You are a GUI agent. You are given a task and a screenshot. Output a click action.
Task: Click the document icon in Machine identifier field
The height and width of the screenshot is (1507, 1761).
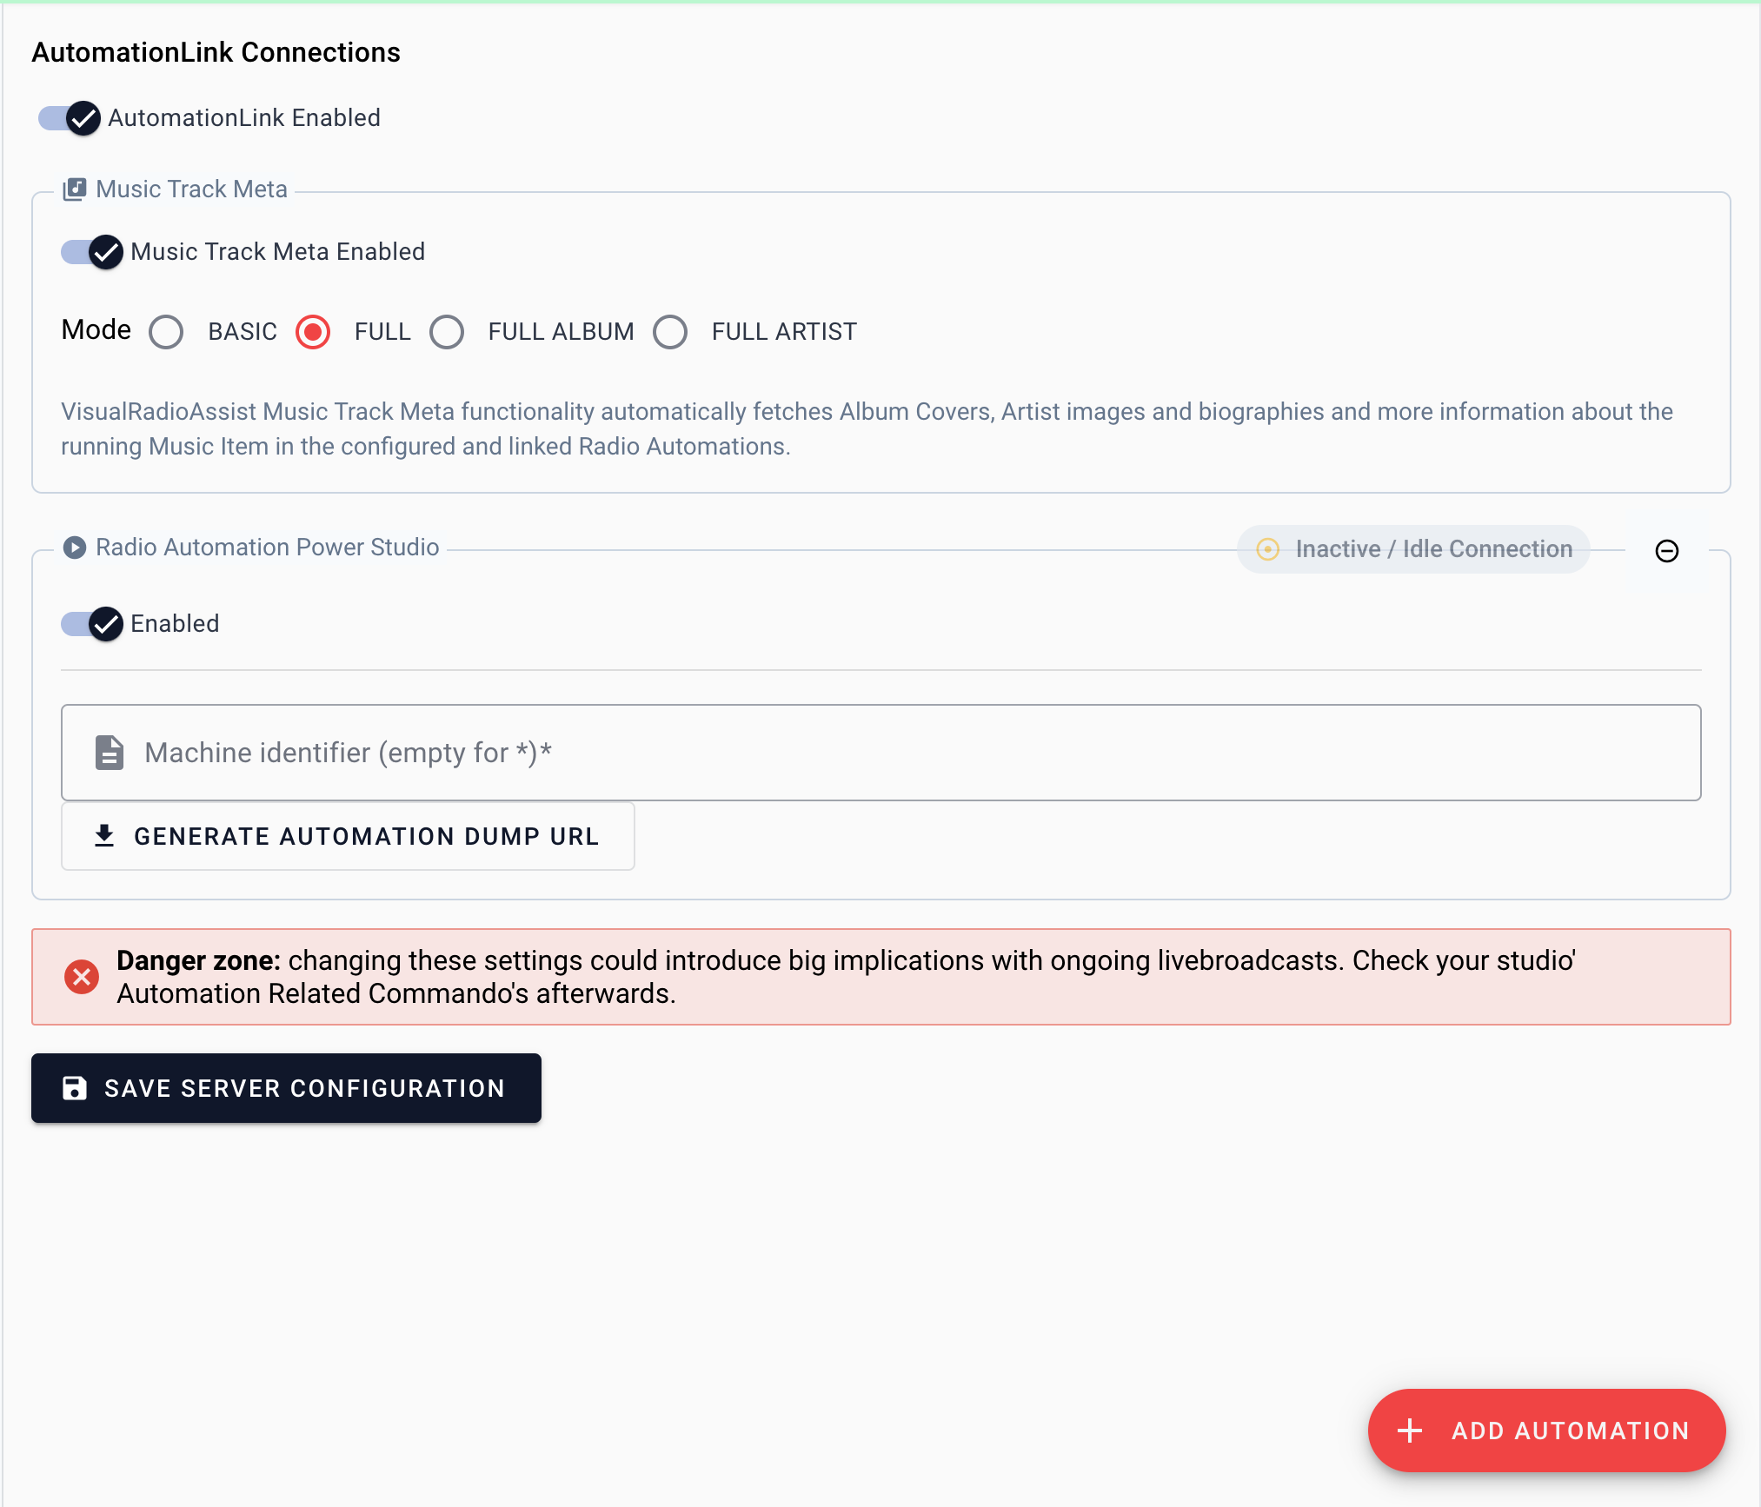110,753
